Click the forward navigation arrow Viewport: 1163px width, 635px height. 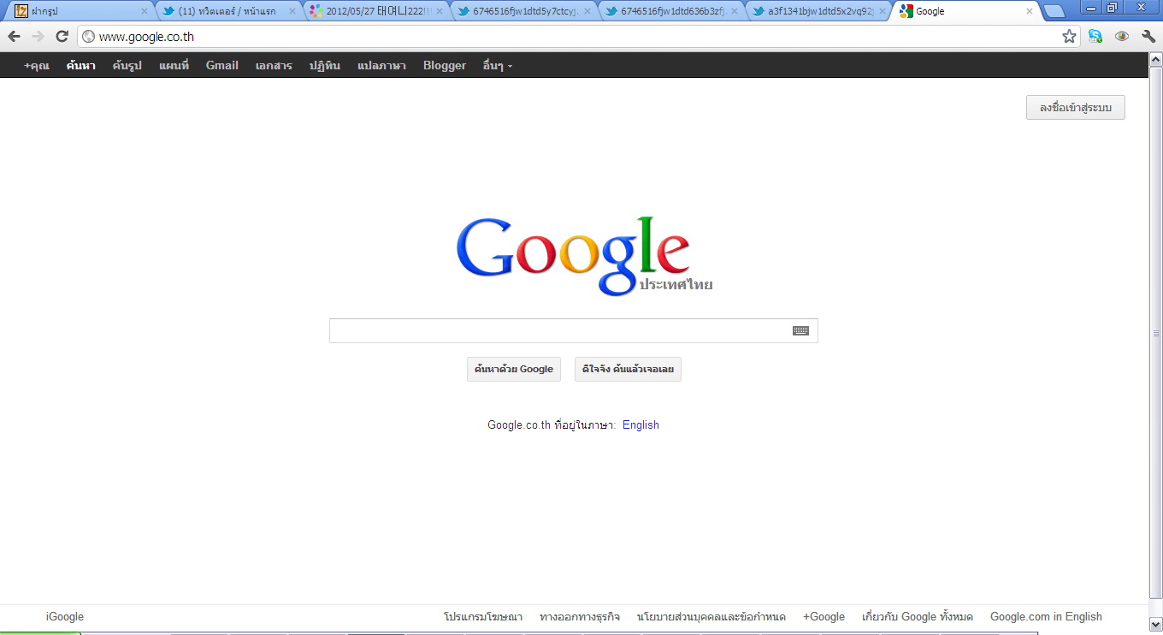coord(38,37)
